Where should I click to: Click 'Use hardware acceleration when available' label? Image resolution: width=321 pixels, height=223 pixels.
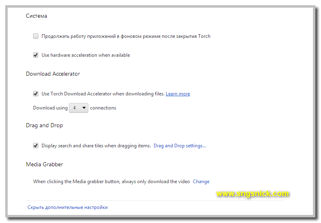[x=86, y=55]
